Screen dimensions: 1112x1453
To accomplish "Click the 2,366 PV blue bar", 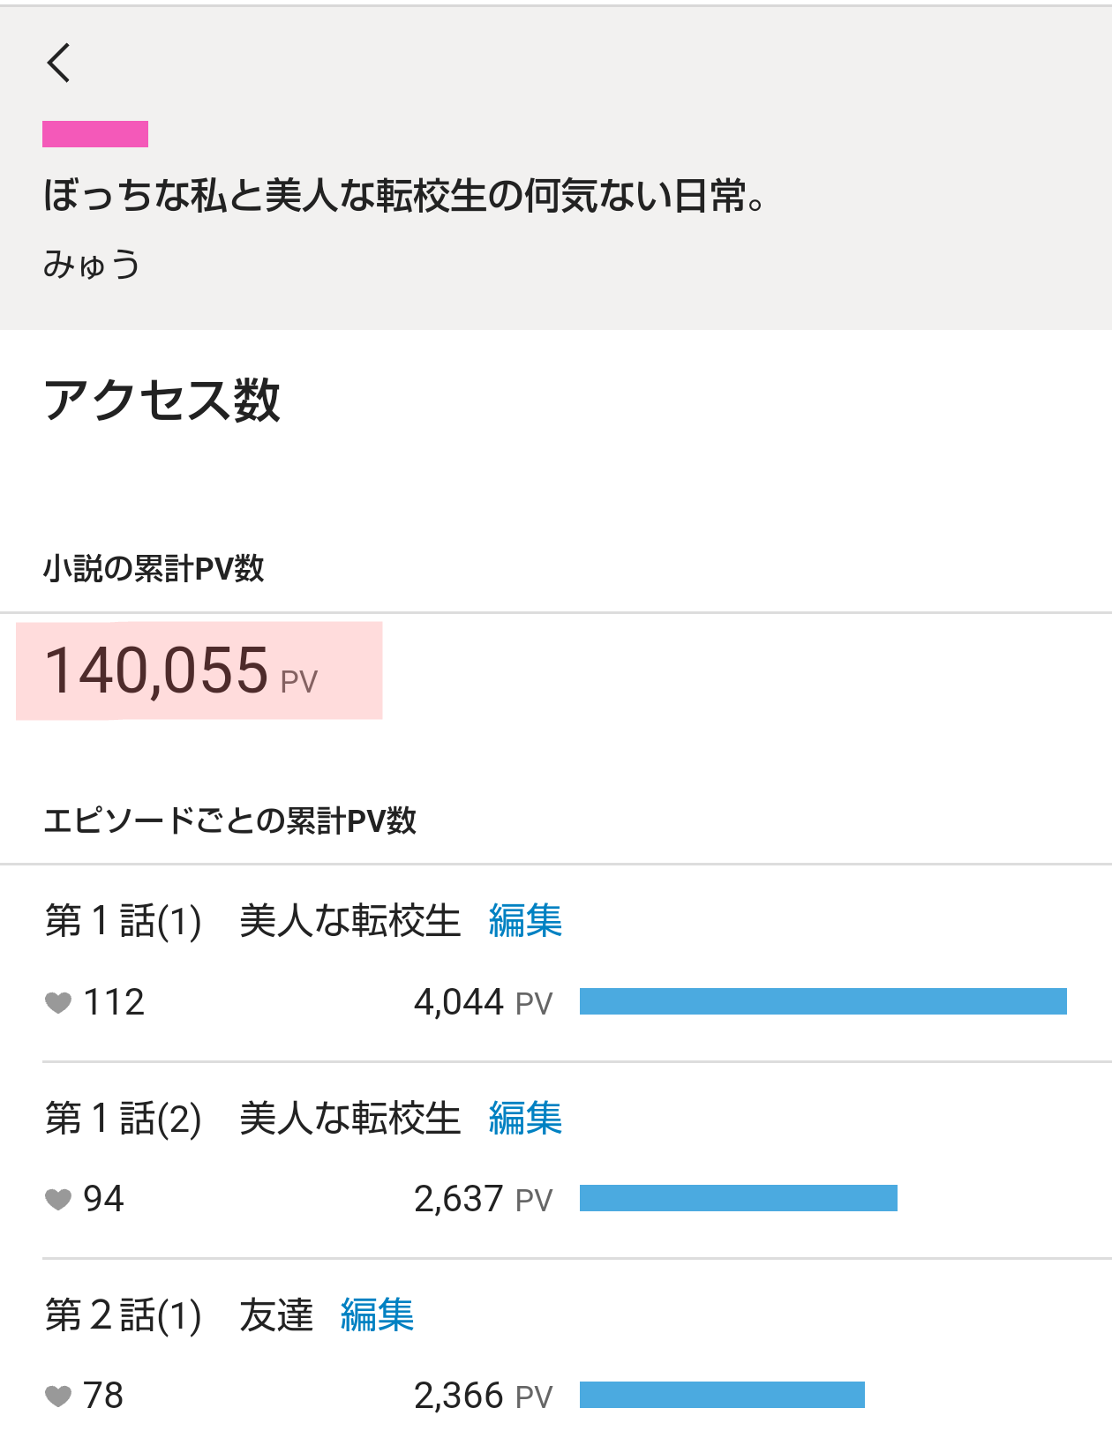I will point(722,1396).
